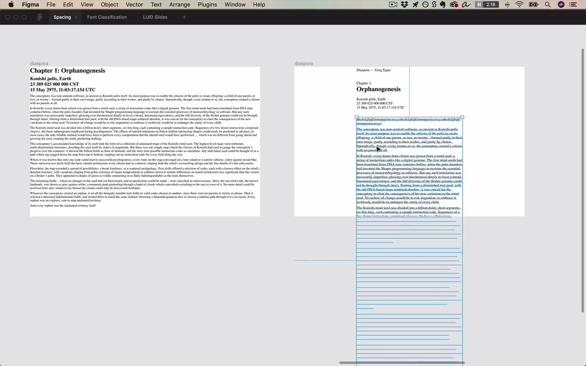586x366 pixels.
Task: Click the large 'Orphanogenesis' title in right frame
Action: click(x=379, y=89)
